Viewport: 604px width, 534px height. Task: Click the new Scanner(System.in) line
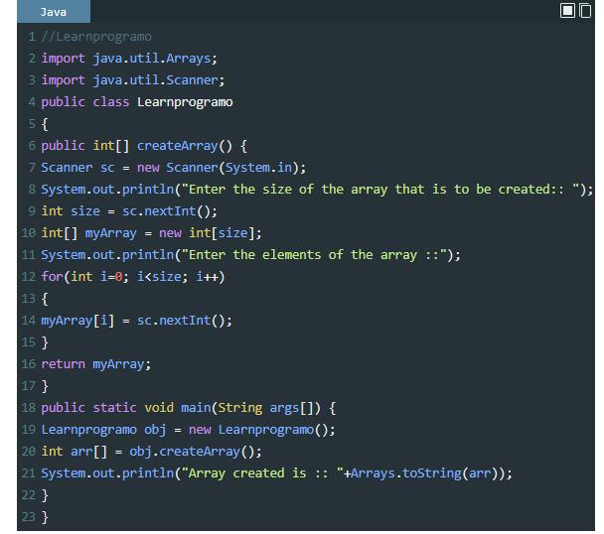[x=174, y=168]
